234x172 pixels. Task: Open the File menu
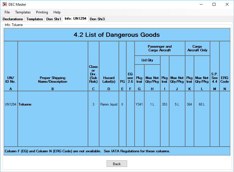coord(7,12)
